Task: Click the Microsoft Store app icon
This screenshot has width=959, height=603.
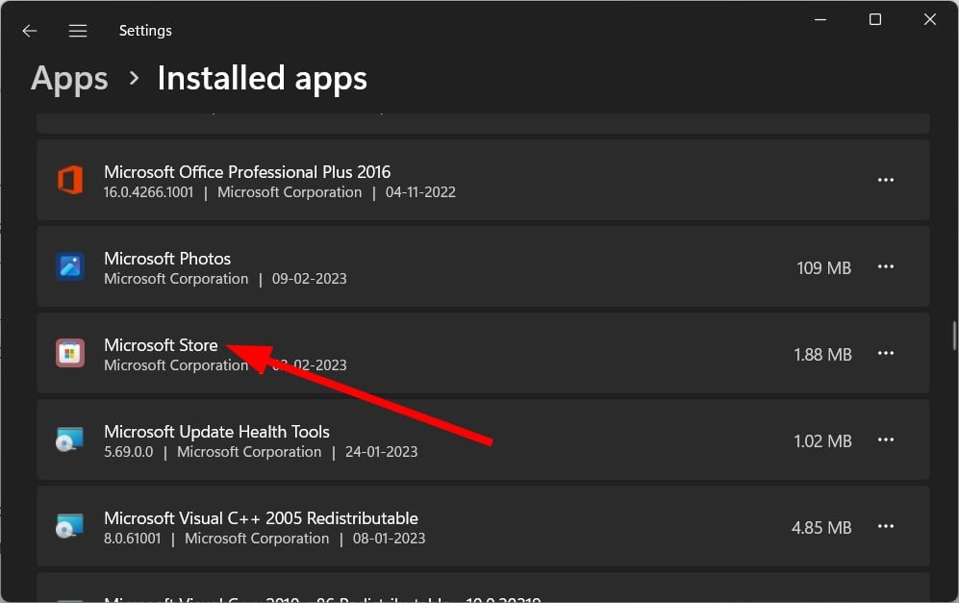Action: click(69, 354)
